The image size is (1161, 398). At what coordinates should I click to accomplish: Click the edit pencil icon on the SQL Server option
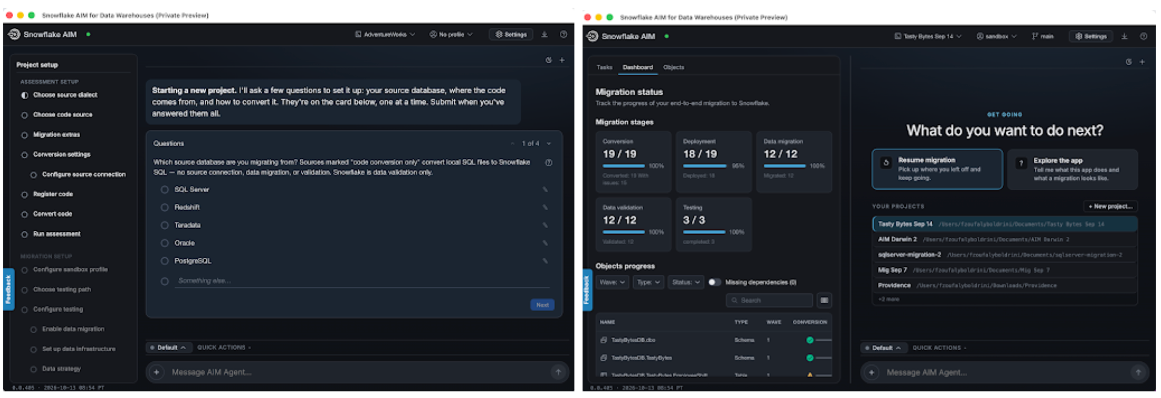pyautogui.click(x=545, y=190)
